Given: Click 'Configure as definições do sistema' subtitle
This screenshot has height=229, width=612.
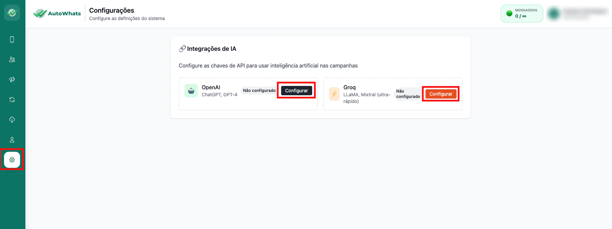Looking at the screenshot, I should coord(127,18).
